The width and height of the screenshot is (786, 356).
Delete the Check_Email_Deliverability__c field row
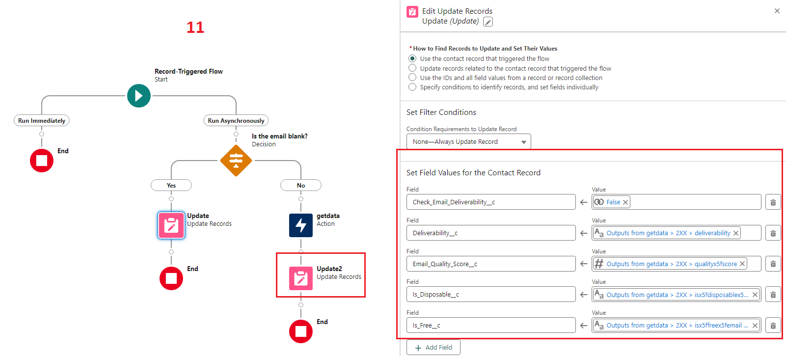point(773,202)
